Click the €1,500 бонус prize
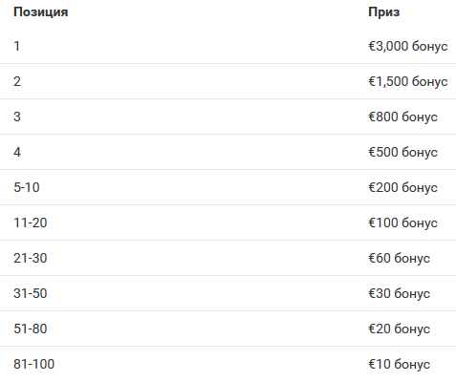456x382 pixels. click(x=408, y=81)
